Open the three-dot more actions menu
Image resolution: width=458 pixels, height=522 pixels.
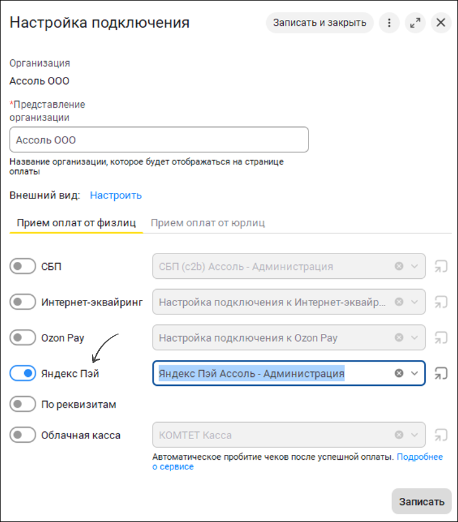coord(389,22)
